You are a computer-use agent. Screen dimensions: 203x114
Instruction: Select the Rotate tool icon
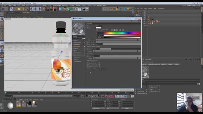(x=23, y=9)
